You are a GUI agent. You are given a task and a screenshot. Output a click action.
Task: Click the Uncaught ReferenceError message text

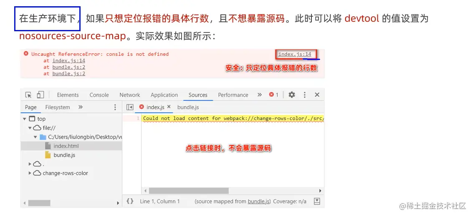point(100,54)
